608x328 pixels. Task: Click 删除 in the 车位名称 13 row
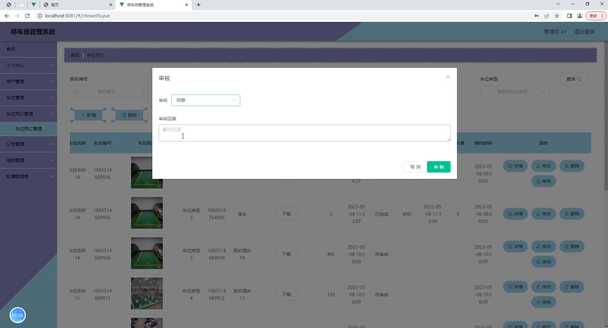[x=572, y=287]
